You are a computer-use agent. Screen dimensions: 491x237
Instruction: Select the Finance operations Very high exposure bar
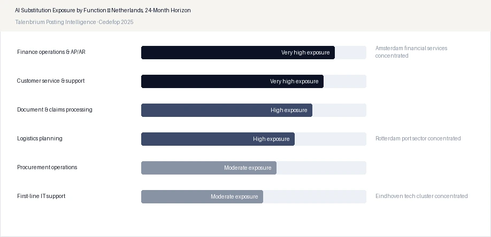[238, 52]
